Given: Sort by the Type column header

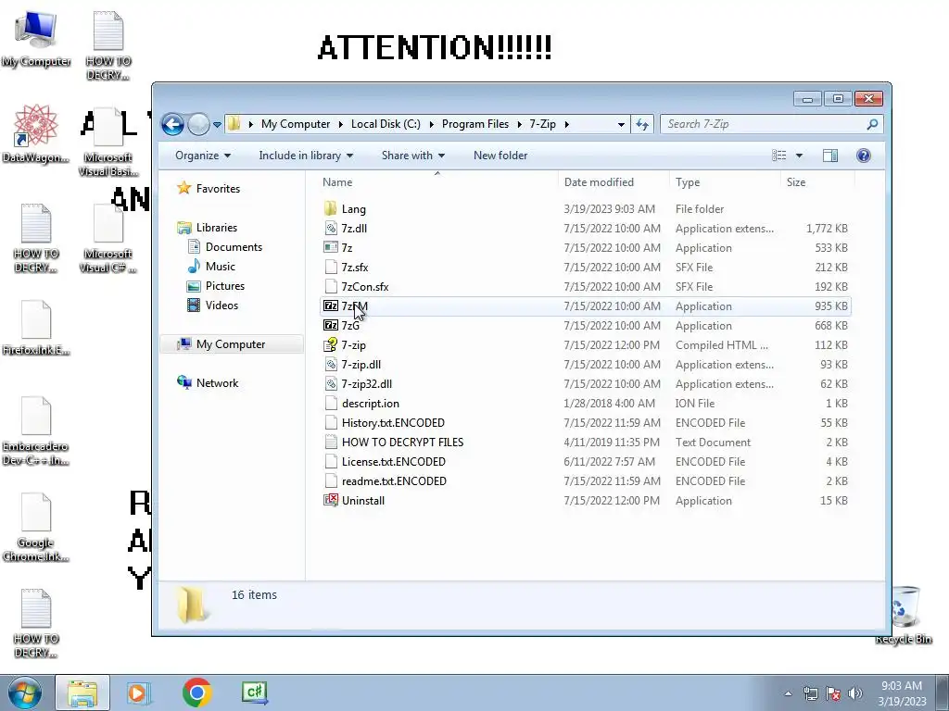Looking at the screenshot, I should 688,182.
